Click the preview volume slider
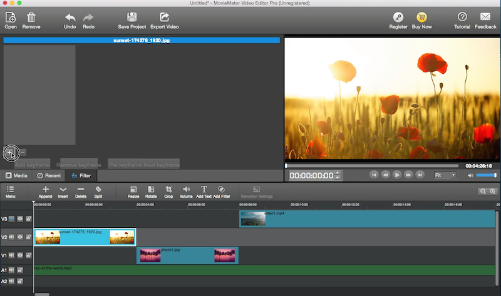 486,175
